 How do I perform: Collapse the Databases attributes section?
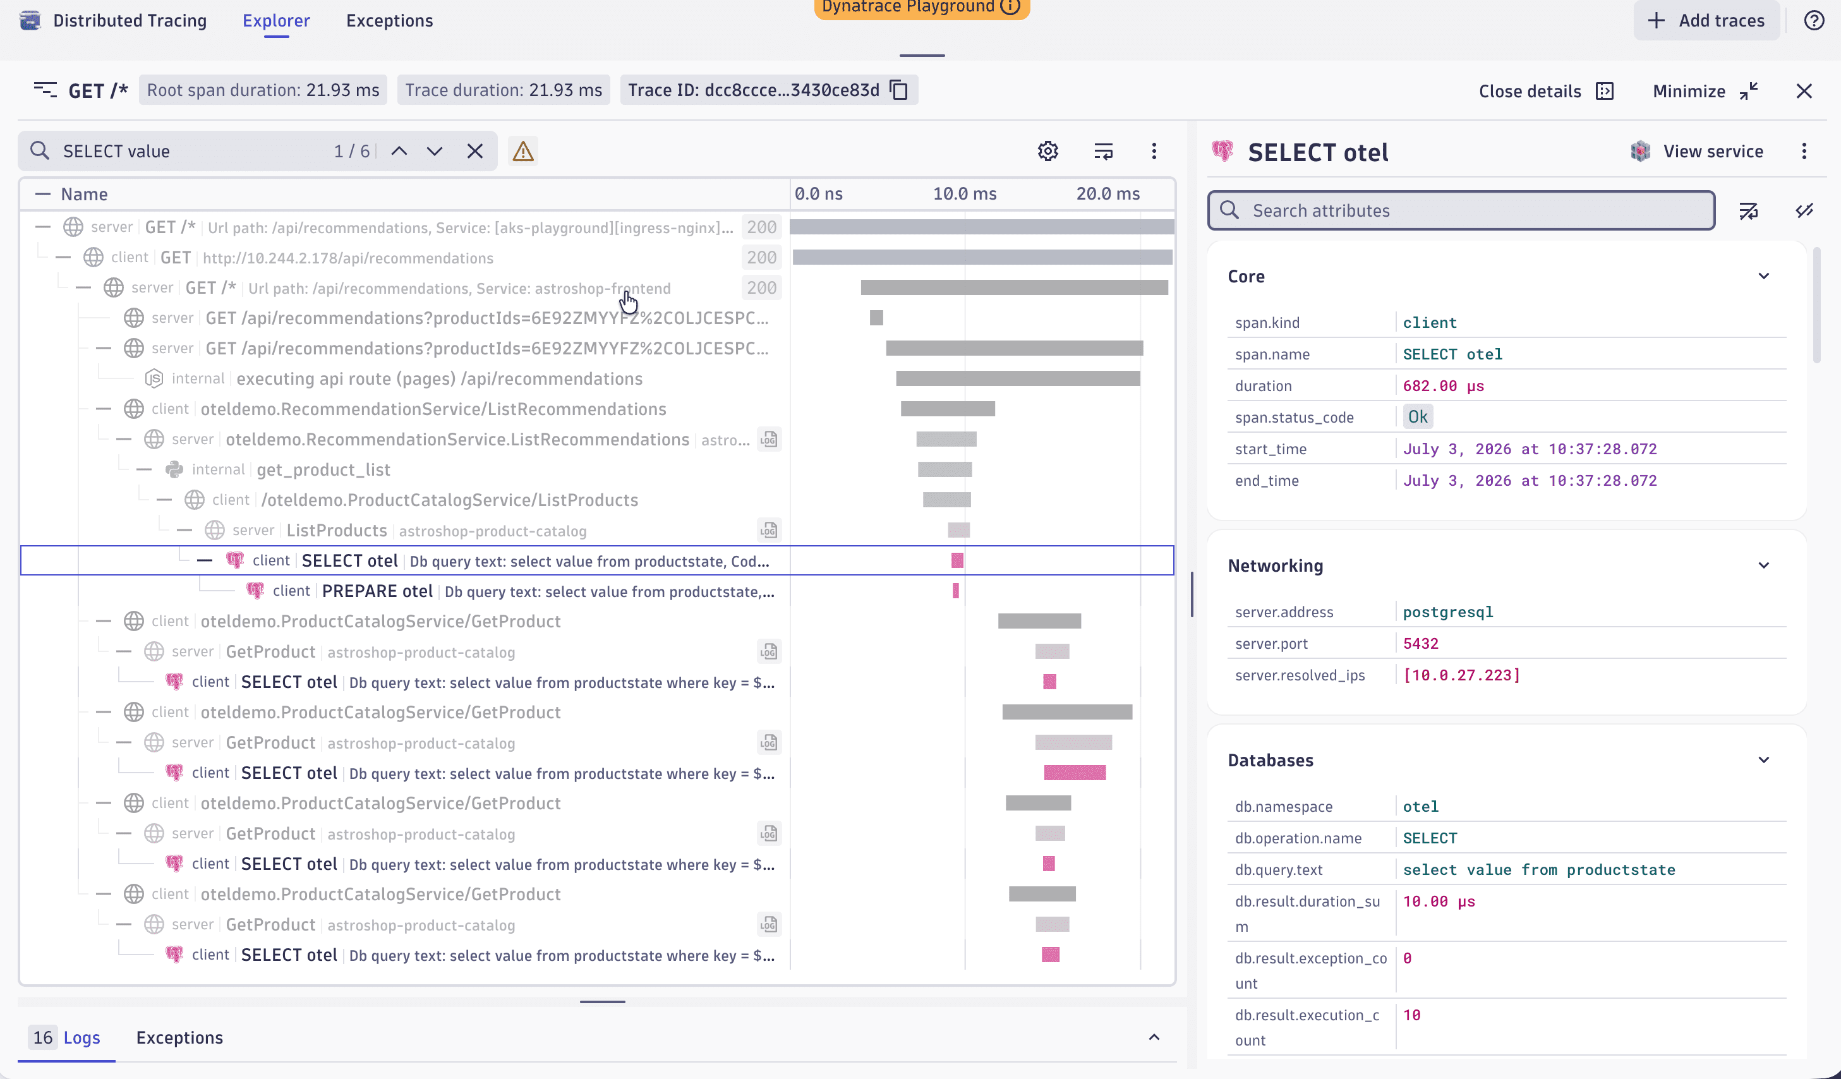point(1763,761)
